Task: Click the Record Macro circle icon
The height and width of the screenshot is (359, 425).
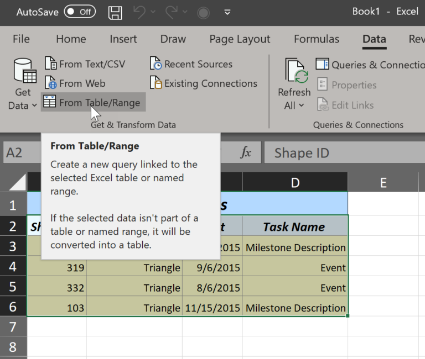Action: coord(203,13)
